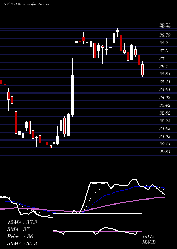Click the 34.02 price axis label
Viewport: 177px width, 249px height.
(165, 97)
